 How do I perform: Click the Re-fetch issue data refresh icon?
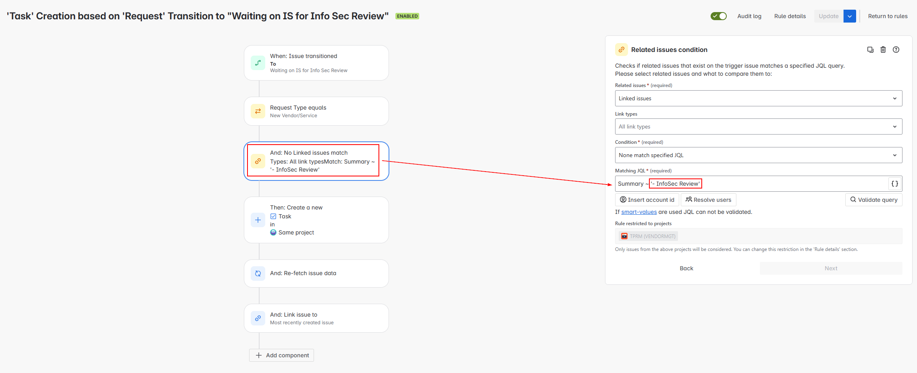[x=258, y=274]
